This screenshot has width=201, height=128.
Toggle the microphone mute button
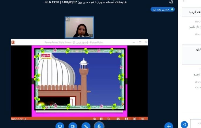[x=99, y=125]
